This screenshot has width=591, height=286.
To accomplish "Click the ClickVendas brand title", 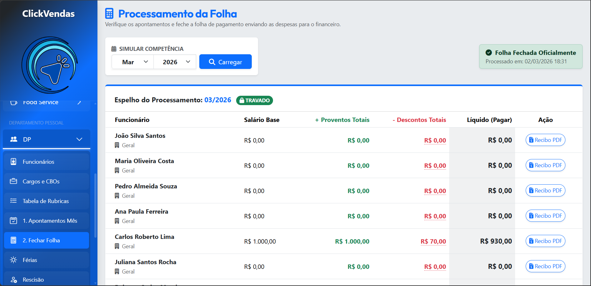I will pos(48,14).
